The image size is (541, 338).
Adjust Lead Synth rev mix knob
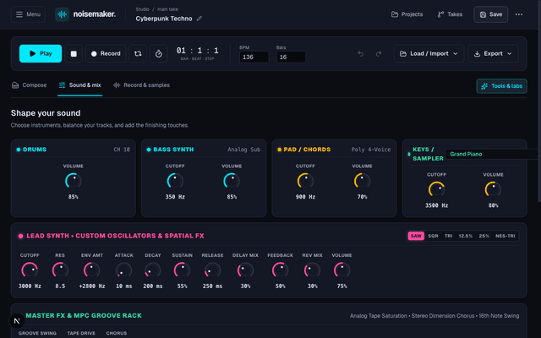coord(312,270)
